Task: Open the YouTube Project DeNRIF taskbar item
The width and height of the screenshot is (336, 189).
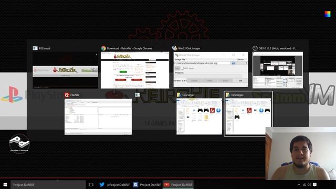Action: [x=178, y=184]
